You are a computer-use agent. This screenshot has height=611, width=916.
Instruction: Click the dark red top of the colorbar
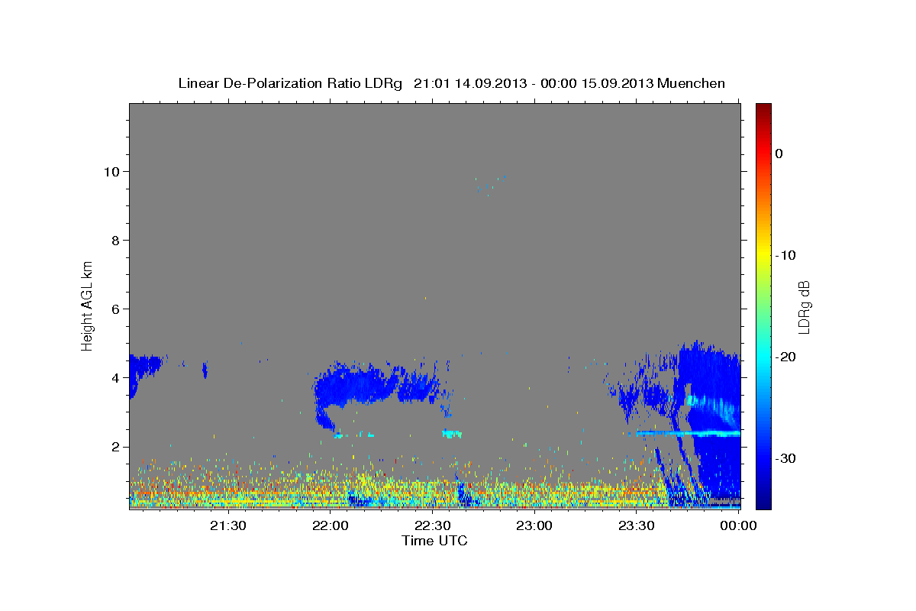click(763, 109)
